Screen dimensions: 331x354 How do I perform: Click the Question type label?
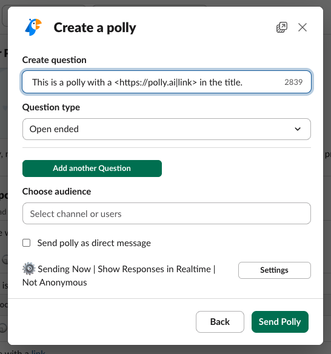[51, 107]
